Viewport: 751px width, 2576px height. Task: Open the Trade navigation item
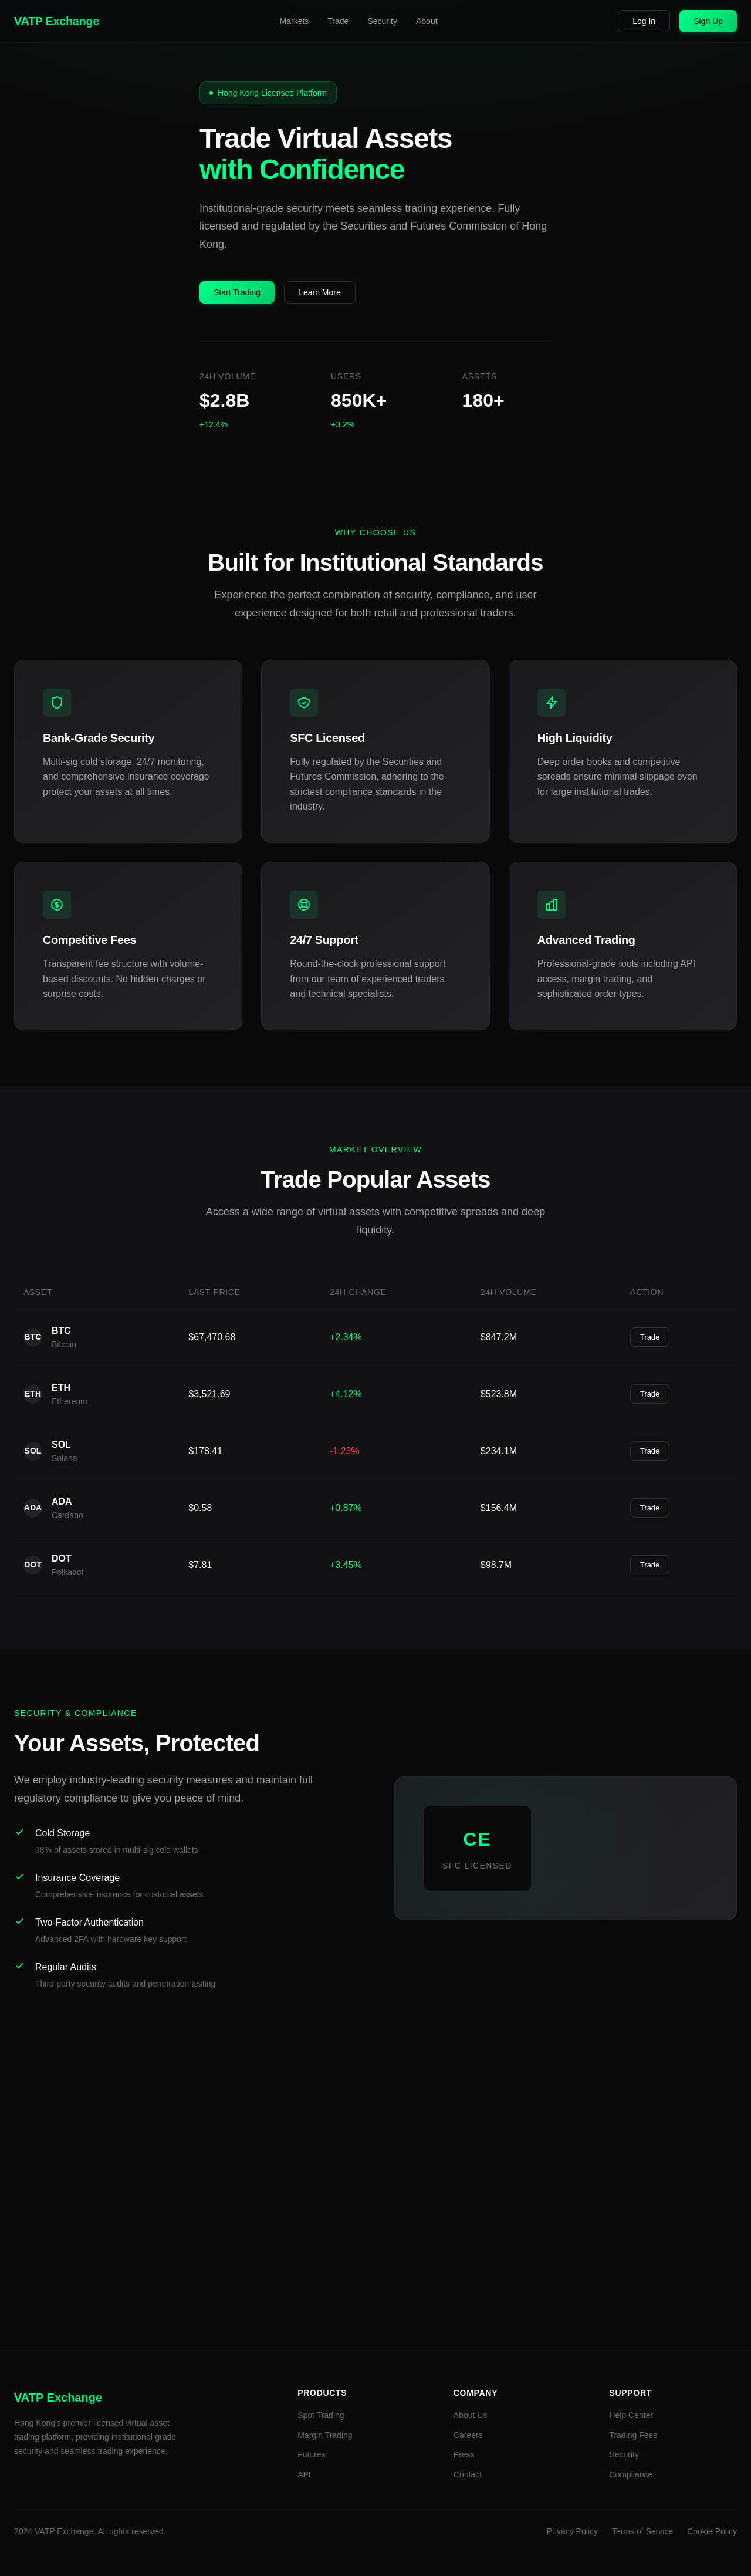pos(337,21)
